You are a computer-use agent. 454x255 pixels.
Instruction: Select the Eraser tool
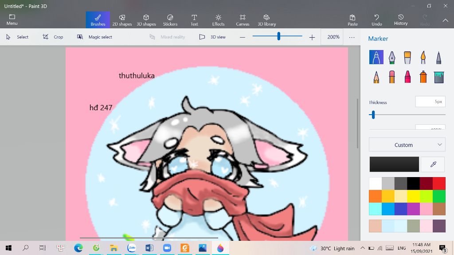[392, 77]
